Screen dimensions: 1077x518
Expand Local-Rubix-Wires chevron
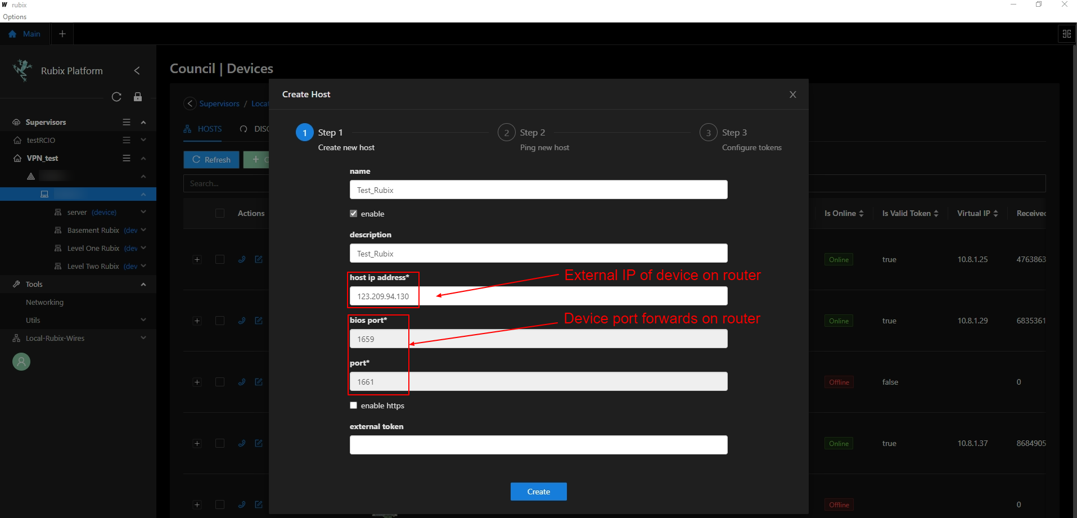pyautogui.click(x=143, y=338)
